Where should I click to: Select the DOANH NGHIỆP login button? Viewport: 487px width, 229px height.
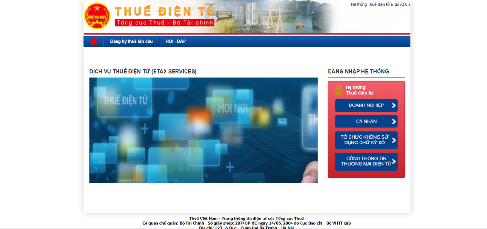click(x=366, y=105)
